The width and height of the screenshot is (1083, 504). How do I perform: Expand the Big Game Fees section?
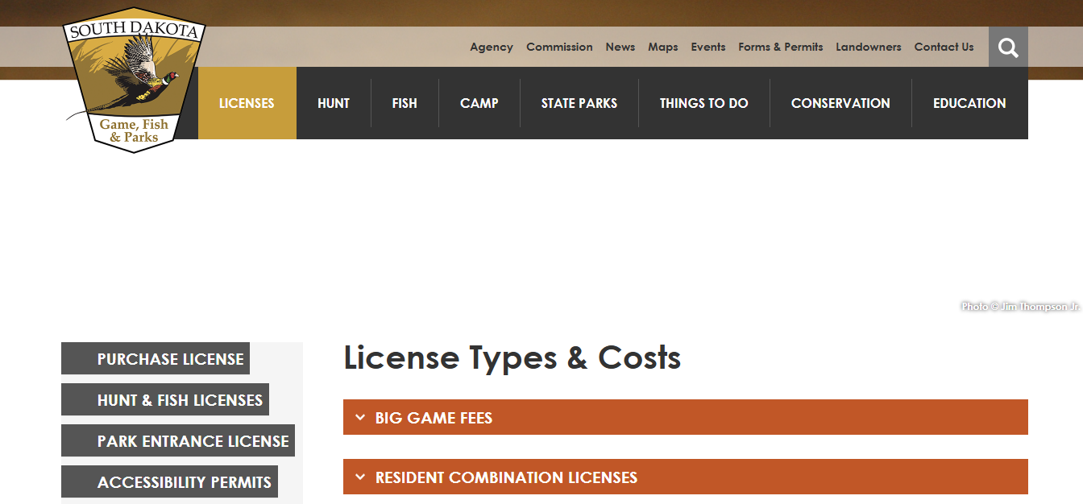coord(686,417)
